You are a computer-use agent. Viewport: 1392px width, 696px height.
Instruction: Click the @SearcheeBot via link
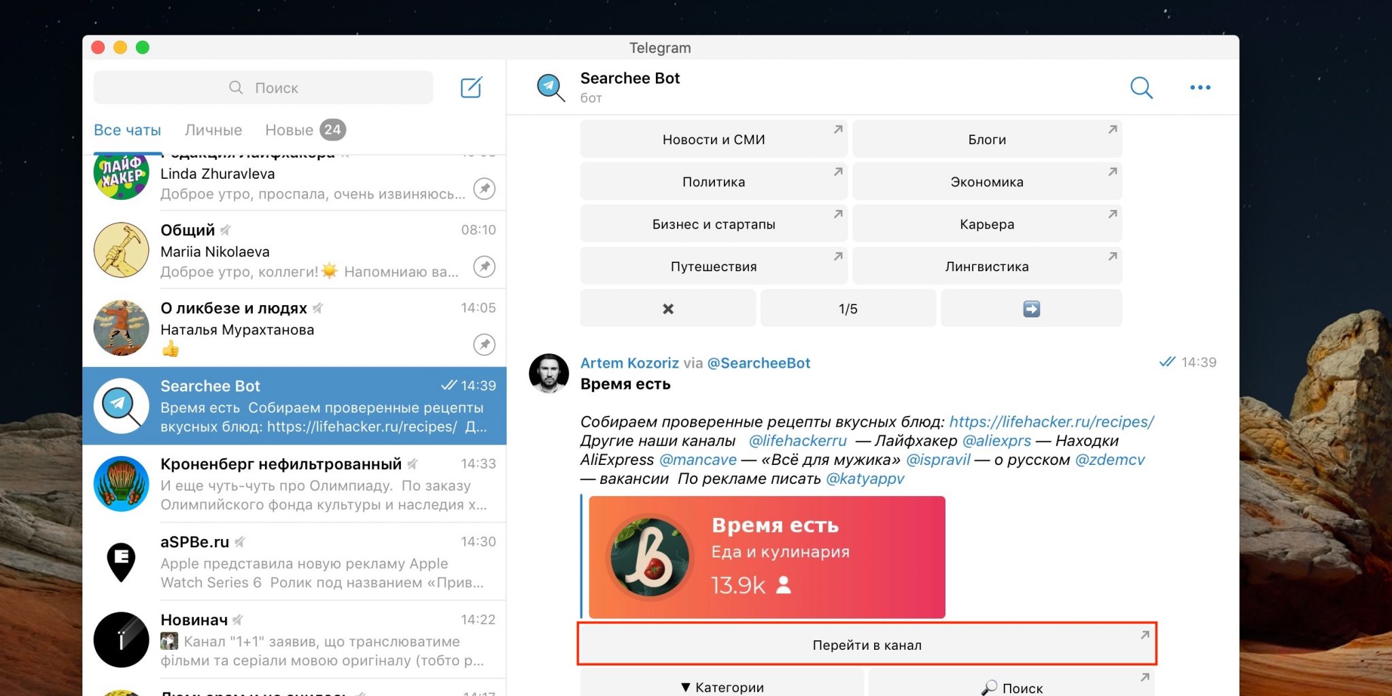coord(759,363)
